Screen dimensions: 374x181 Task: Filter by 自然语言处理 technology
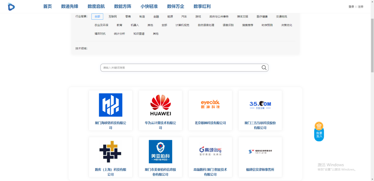(206, 25)
